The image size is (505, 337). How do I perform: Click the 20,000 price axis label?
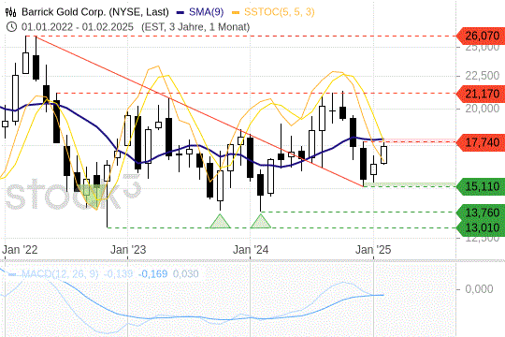(x=483, y=109)
